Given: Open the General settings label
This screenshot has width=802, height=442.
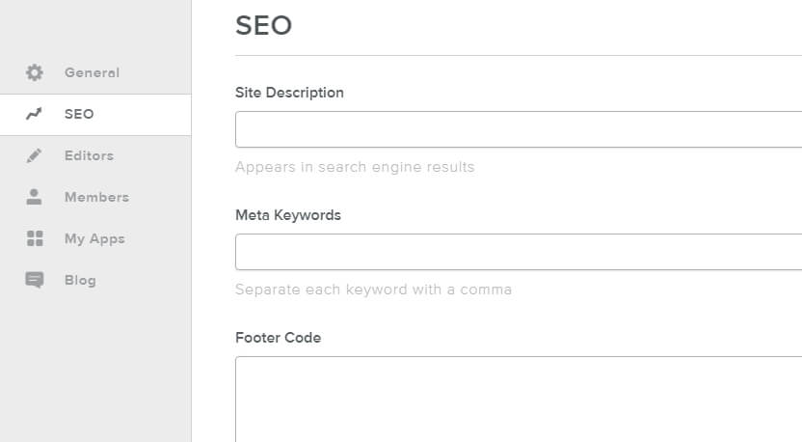Looking at the screenshot, I should click(x=92, y=72).
